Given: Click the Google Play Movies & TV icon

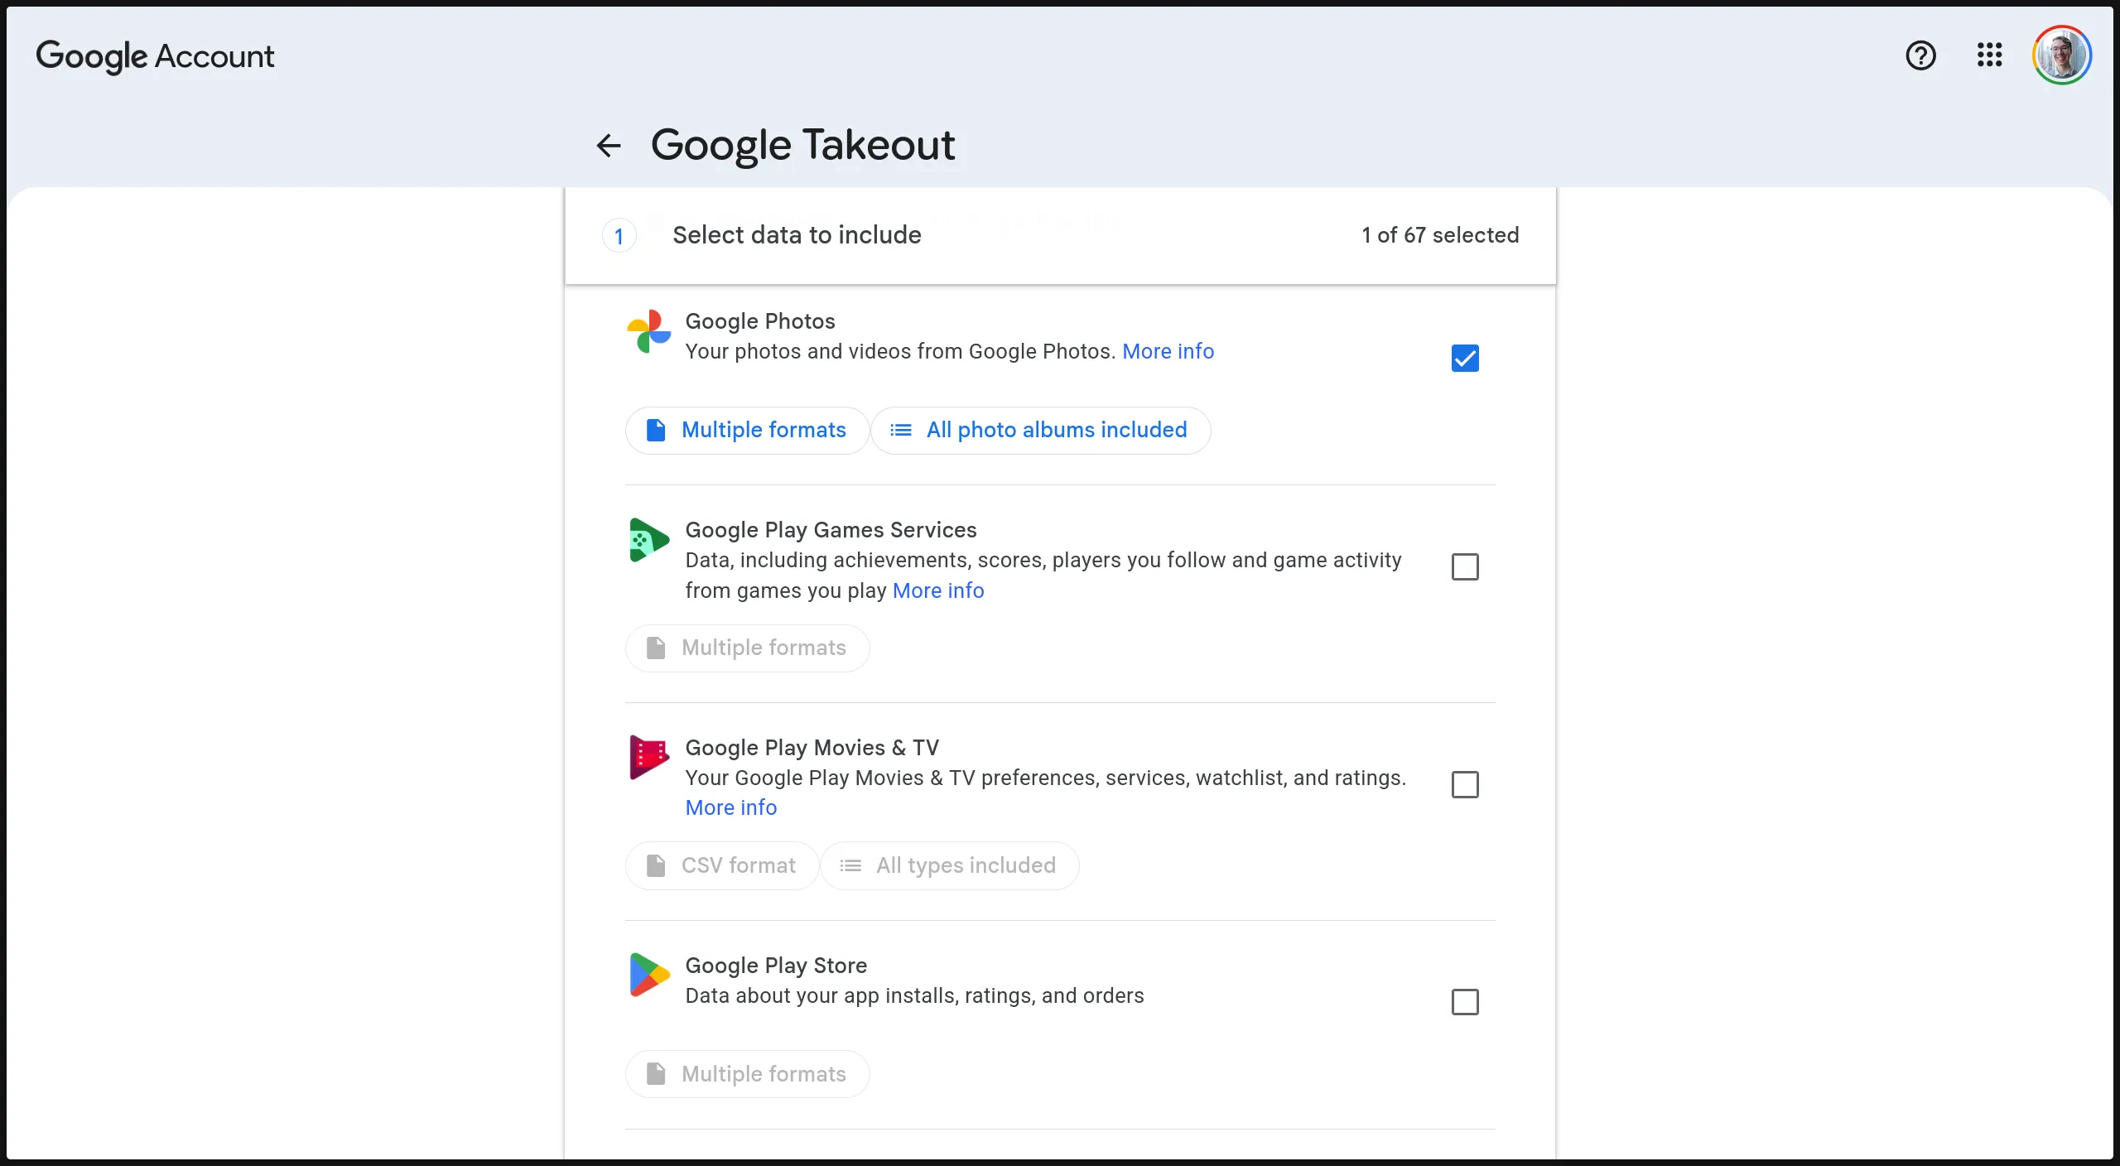Looking at the screenshot, I should pos(648,757).
